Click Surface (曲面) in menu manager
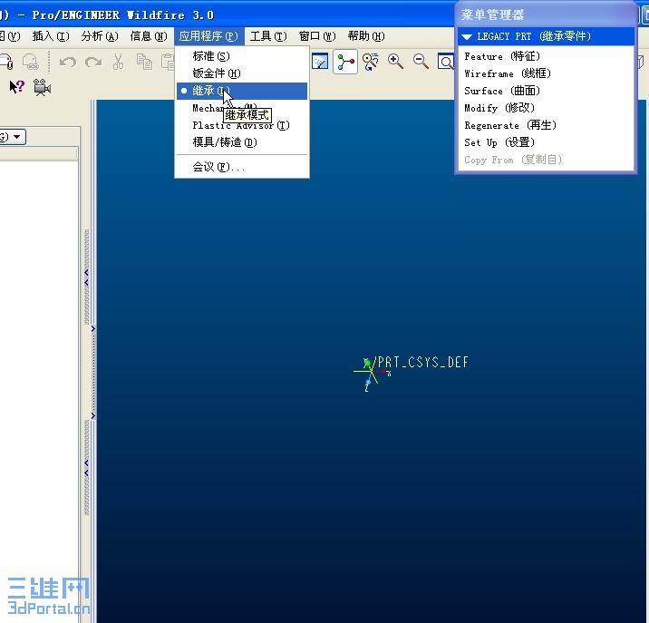The height and width of the screenshot is (623, 649). pos(546,91)
